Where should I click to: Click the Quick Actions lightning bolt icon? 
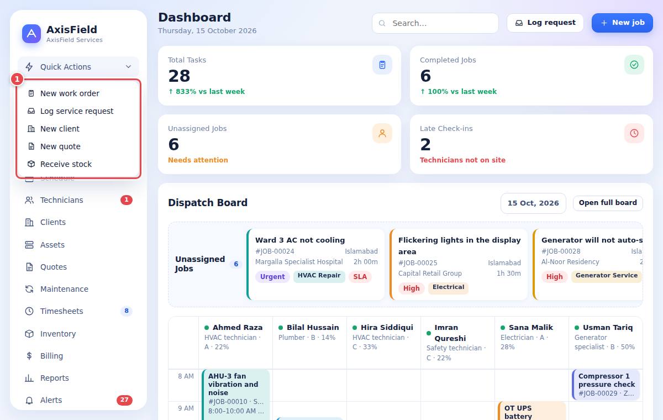pyautogui.click(x=29, y=67)
